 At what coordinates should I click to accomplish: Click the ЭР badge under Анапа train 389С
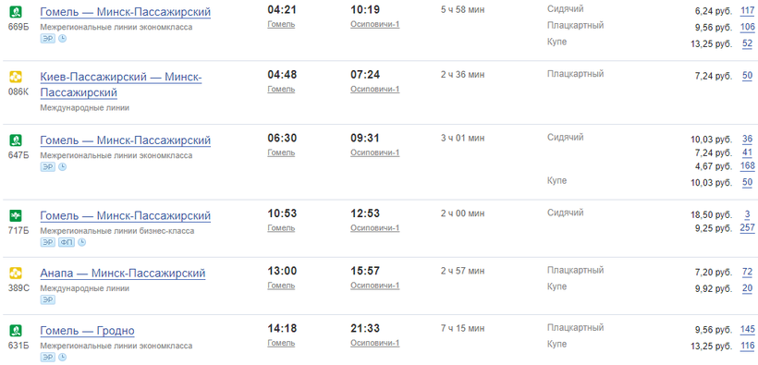point(47,299)
